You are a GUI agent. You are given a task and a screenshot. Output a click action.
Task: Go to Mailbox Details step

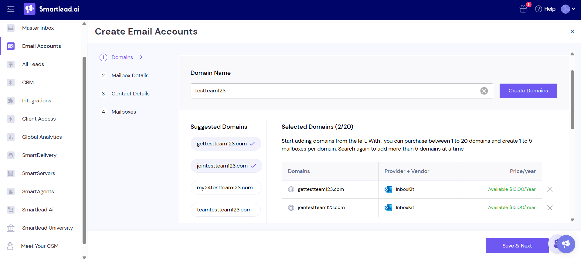pos(130,75)
